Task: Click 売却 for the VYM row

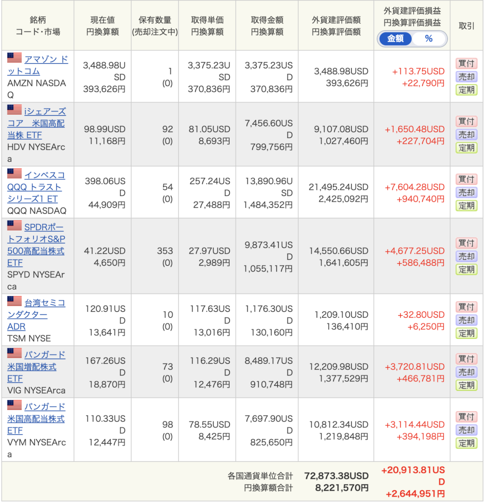Action: coord(466,430)
